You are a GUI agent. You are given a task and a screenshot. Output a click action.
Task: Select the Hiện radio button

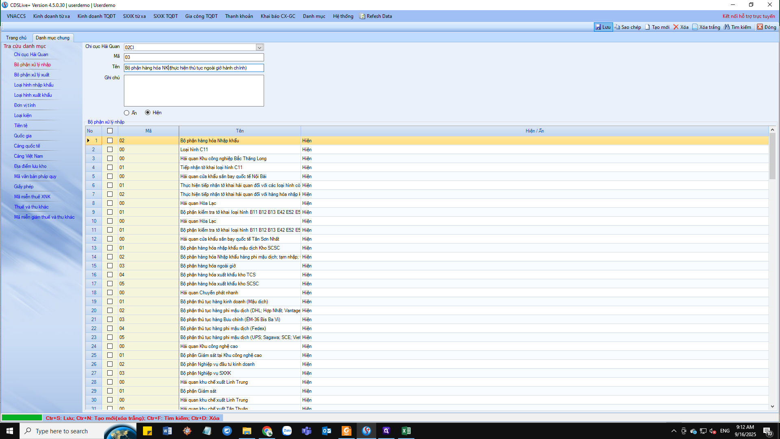(147, 113)
